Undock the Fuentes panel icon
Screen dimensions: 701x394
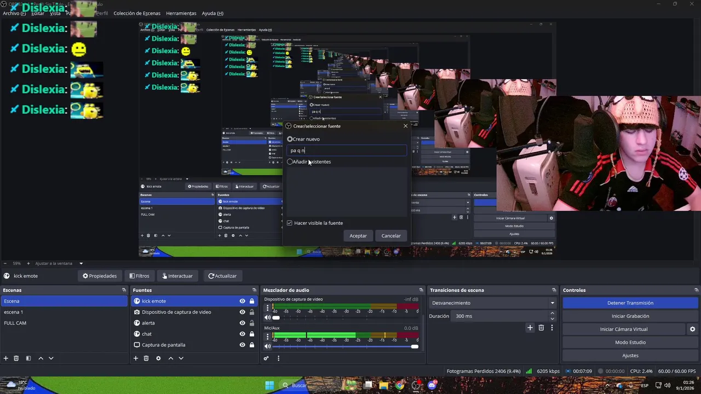[254, 290]
